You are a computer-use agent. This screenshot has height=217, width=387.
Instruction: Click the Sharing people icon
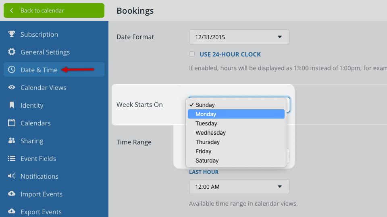[12, 141]
